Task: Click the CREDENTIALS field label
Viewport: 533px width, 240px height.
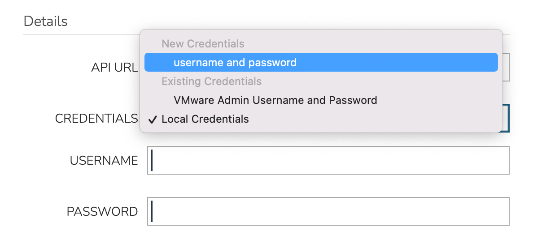Action: [96, 119]
